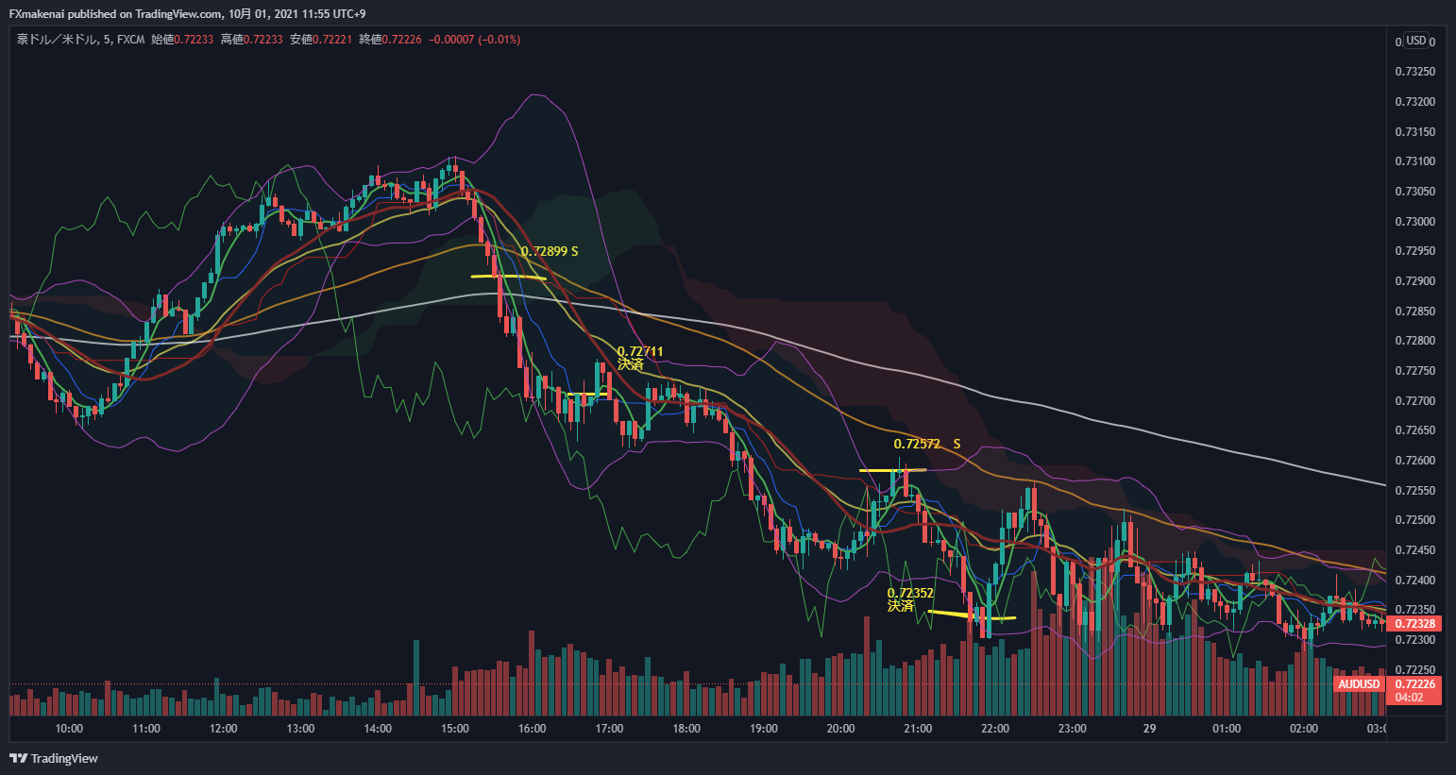Select the 0.72572 S sell annotation
The height and width of the screenshot is (775, 1456).
click(927, 444)
